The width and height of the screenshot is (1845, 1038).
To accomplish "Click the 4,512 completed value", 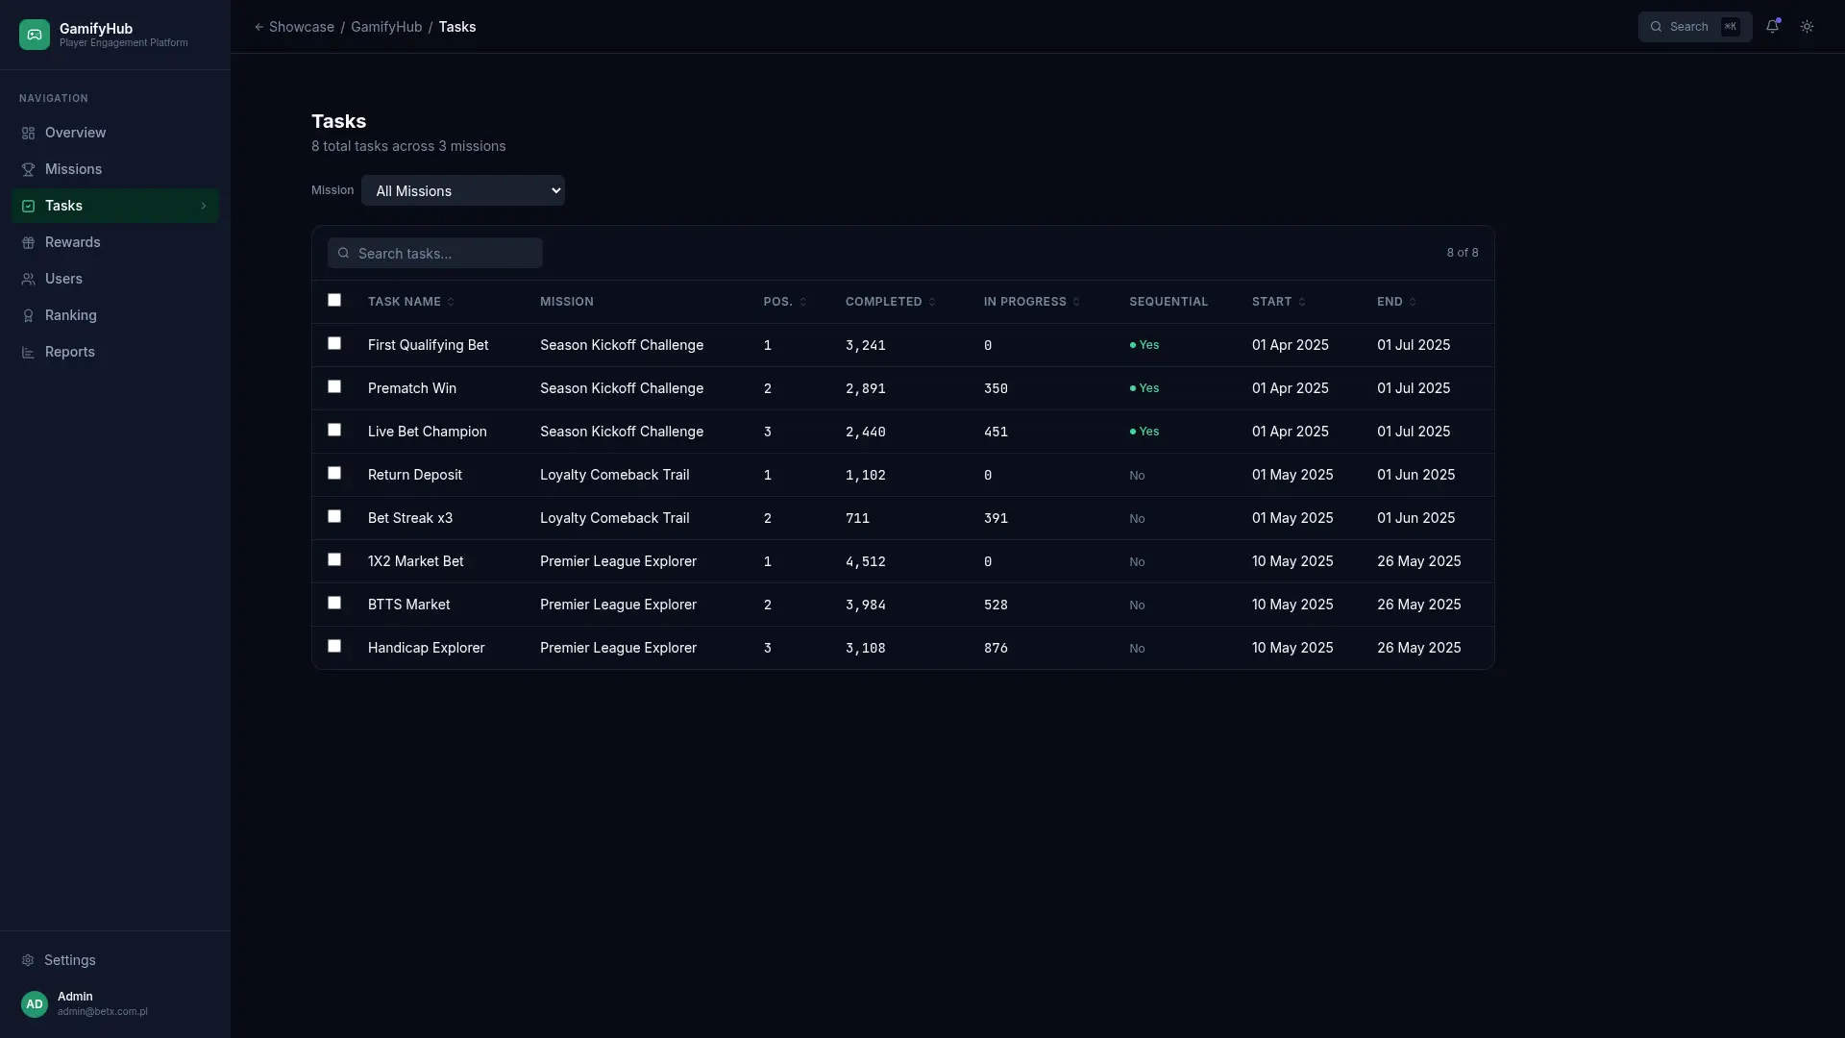I will 866,561.
